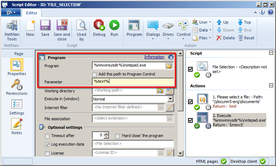Screen dimensions: 276x166
Task: Select action 1 Please select a file
Action: pos(238,102)
